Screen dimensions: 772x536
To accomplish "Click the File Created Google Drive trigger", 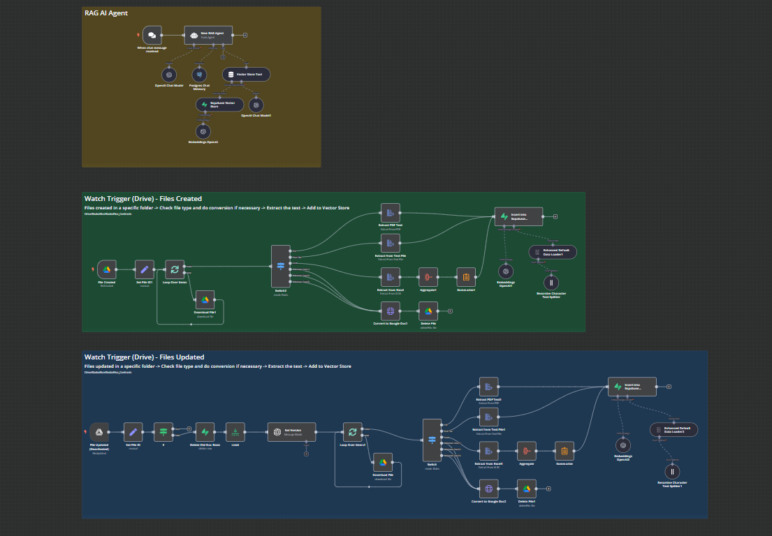I will point(107,269).
